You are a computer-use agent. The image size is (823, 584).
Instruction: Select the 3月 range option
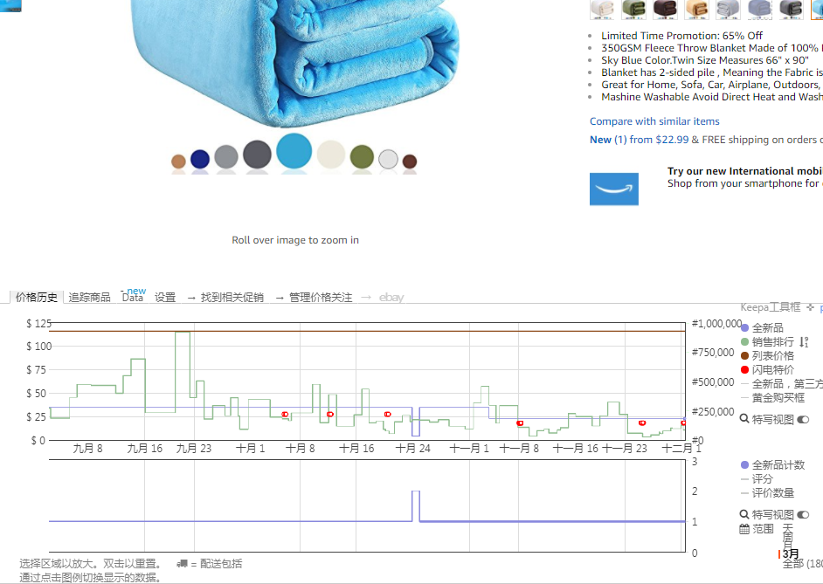[790, 554]
